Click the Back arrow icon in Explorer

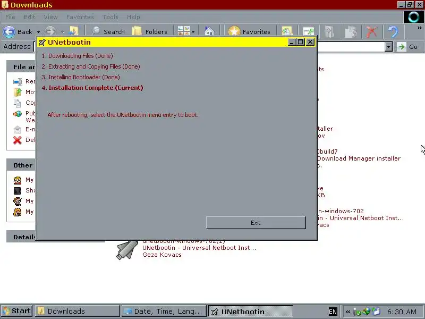(9, 32)
